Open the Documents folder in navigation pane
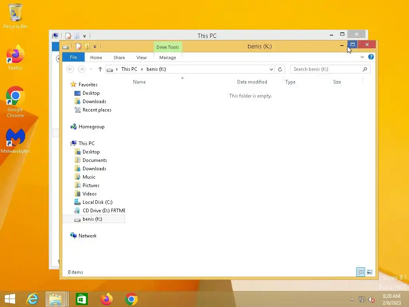Screen dimensions: 409x307 tap(95, 160)
